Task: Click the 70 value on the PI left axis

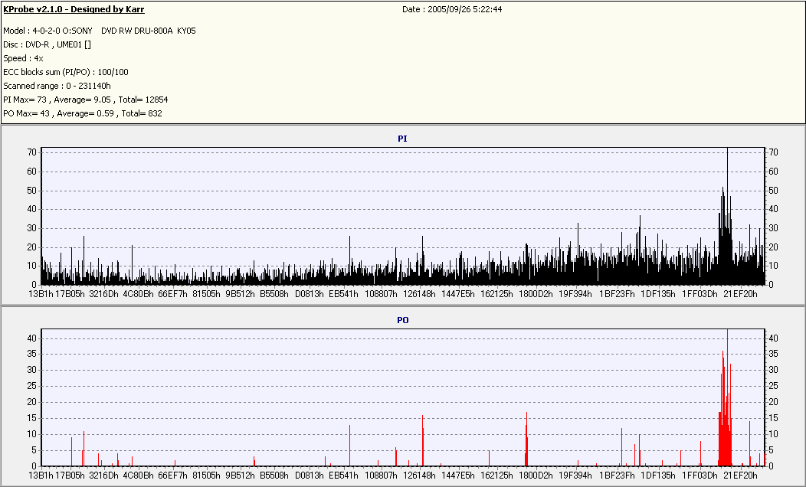Action: tap(32, 152)
